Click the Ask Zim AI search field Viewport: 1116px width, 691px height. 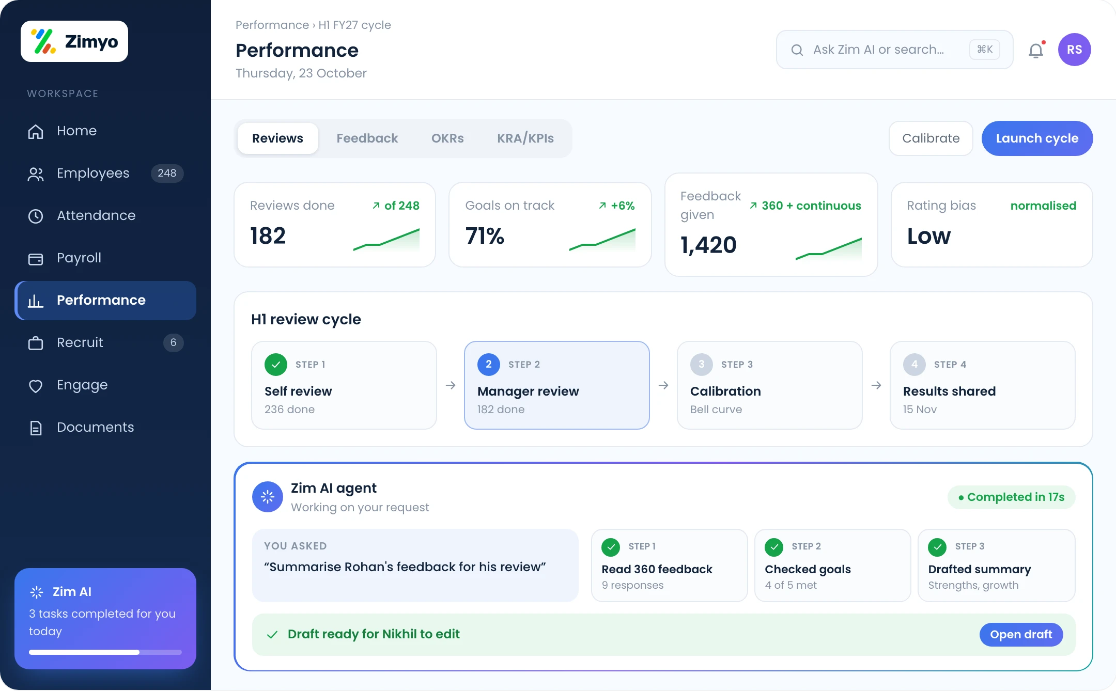point(894,50)
